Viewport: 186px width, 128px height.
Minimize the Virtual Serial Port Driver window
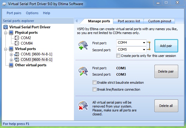158,3
